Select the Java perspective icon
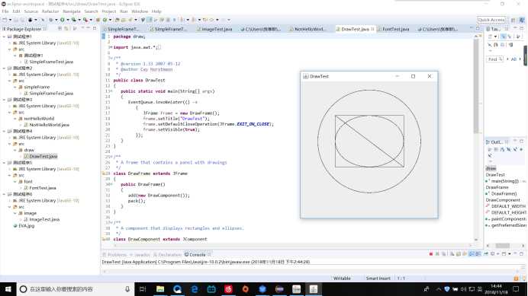The height and width of the screenshot is (296, 528). (522, 20)
